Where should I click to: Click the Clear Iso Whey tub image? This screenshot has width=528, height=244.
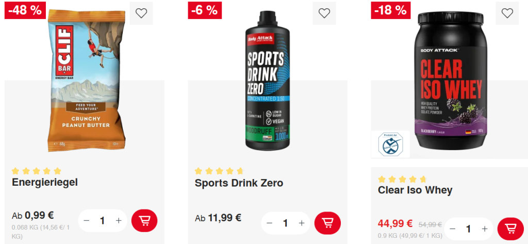[451, 77]
